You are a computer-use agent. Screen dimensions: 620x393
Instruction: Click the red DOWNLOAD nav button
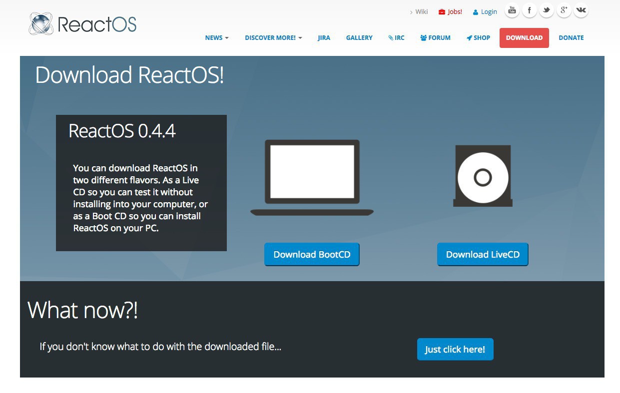[524, 37]
